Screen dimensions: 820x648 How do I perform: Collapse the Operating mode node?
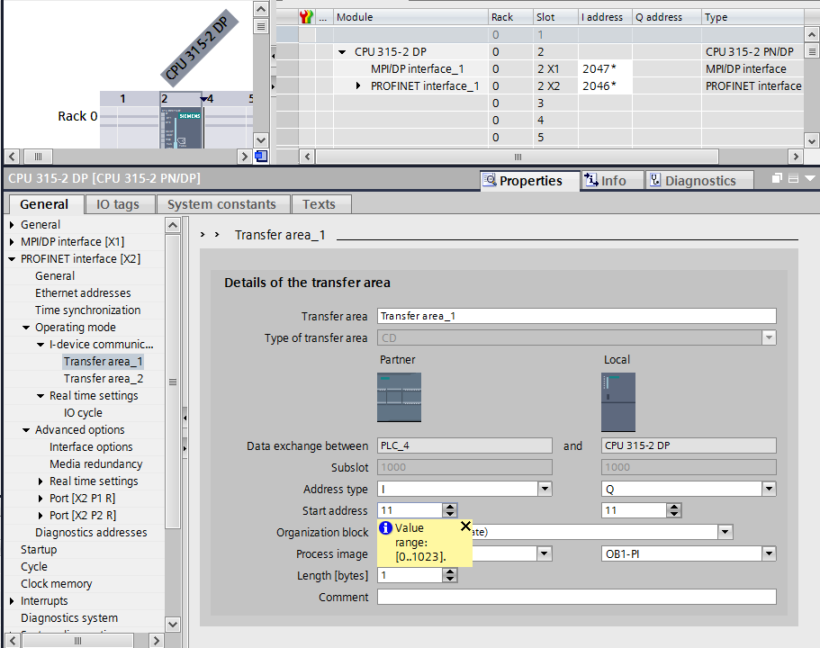[26, 328]
